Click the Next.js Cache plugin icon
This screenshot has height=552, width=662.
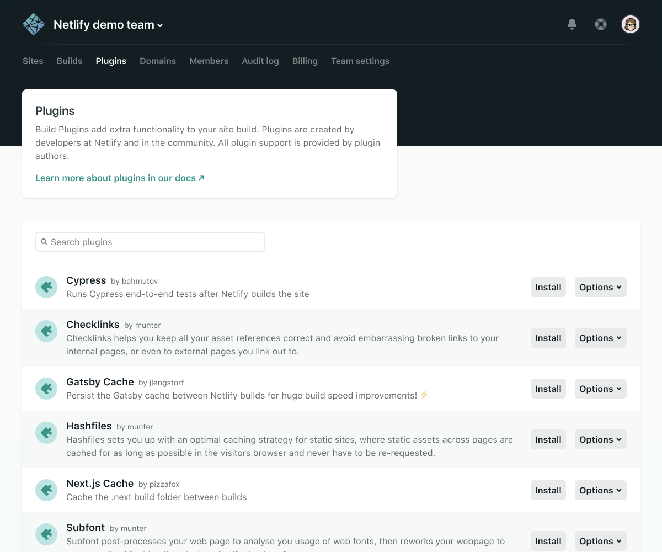coord(46,490)
